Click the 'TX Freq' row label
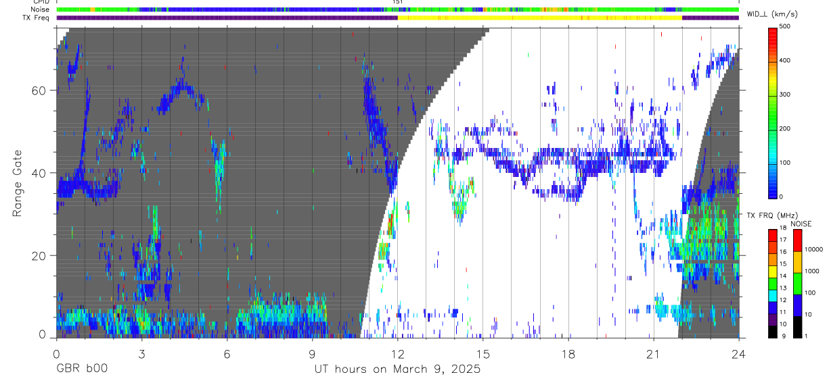Image resolution: width=831 pixels, height=383 pixels. coord(36,18)
